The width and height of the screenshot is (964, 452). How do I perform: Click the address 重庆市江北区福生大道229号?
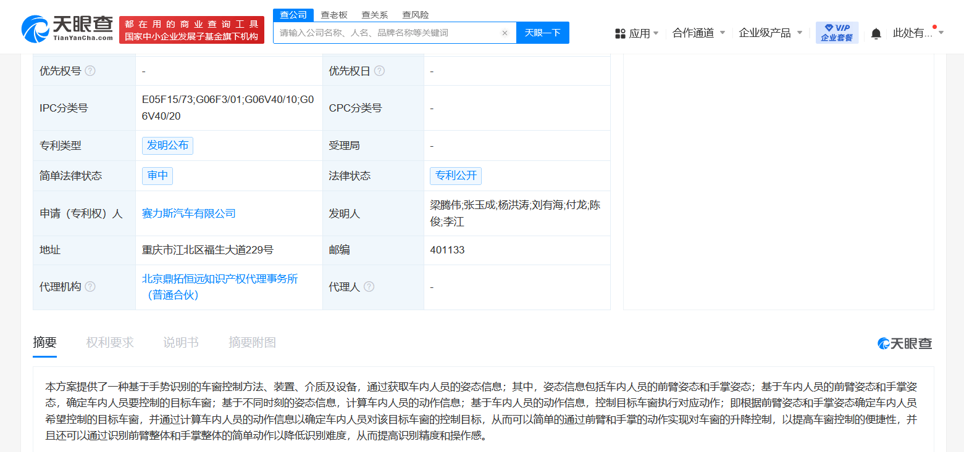[x=207, y=250]
